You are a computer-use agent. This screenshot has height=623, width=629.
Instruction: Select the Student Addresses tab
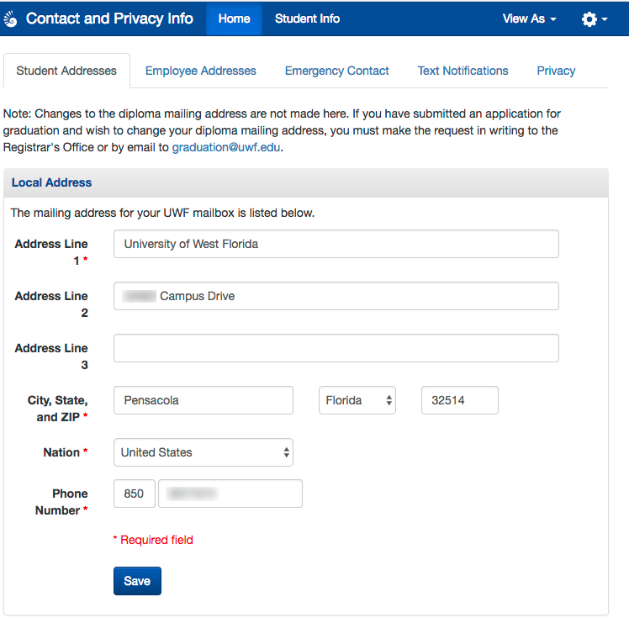point(66,71)
